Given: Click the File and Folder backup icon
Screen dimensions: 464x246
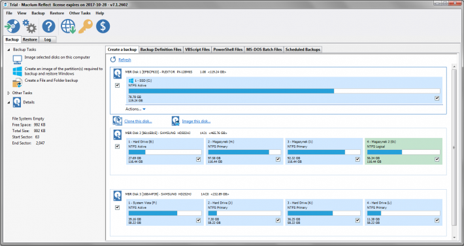Looking at the screenshot, I should 17,82.
